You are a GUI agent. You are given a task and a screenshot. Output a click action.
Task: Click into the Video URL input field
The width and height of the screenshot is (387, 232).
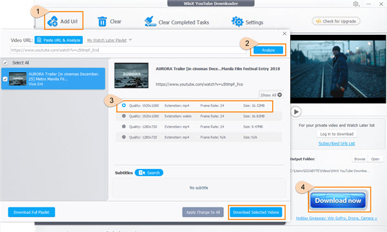(128, 50)
